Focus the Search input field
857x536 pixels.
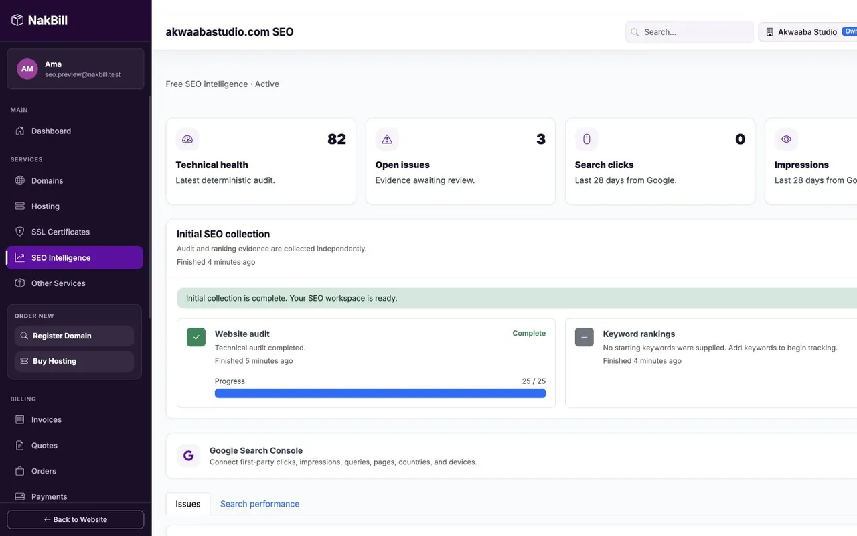coord(690,31)
